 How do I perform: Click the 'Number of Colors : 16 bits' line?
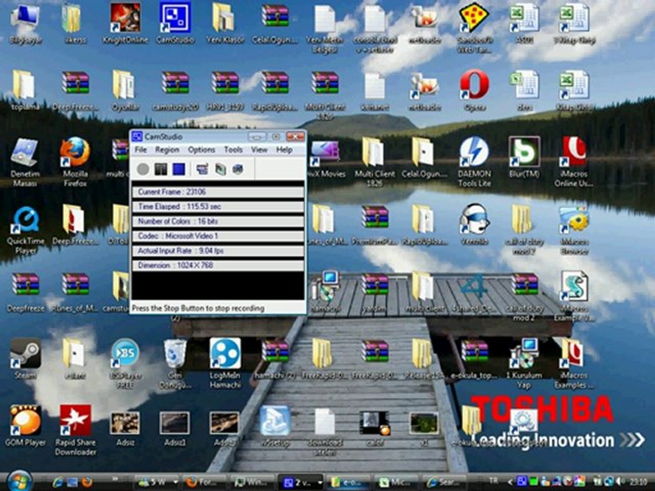click(x=218, y=221)
